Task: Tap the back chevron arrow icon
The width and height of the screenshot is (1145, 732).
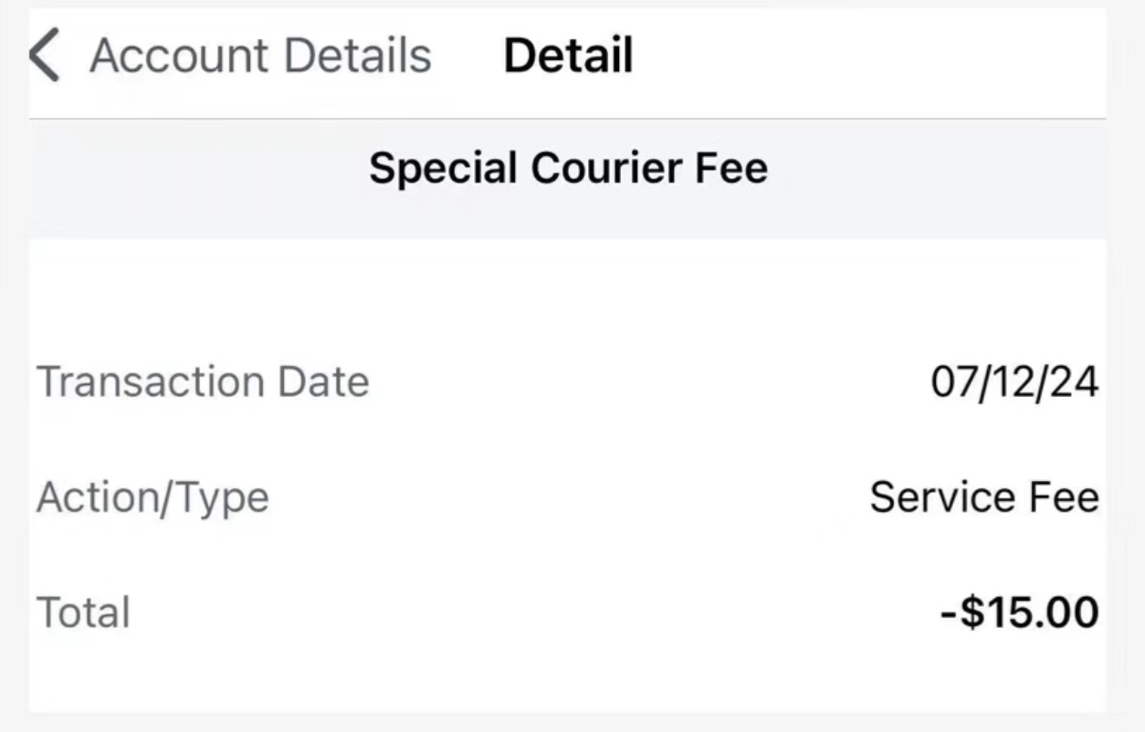Action: (44, 56)
